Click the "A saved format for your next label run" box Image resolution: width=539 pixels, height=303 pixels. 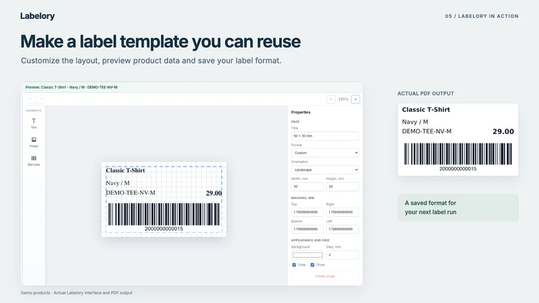coord(458,207)
